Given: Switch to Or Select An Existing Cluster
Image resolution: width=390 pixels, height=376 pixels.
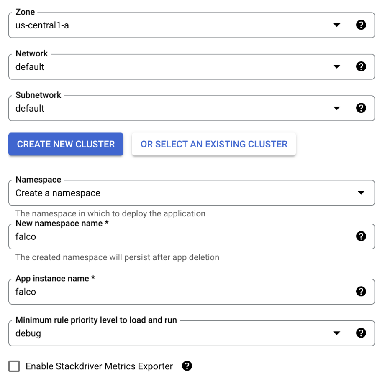Looking at the screenshot, I should pyautogui.click(x=214, y=144).
